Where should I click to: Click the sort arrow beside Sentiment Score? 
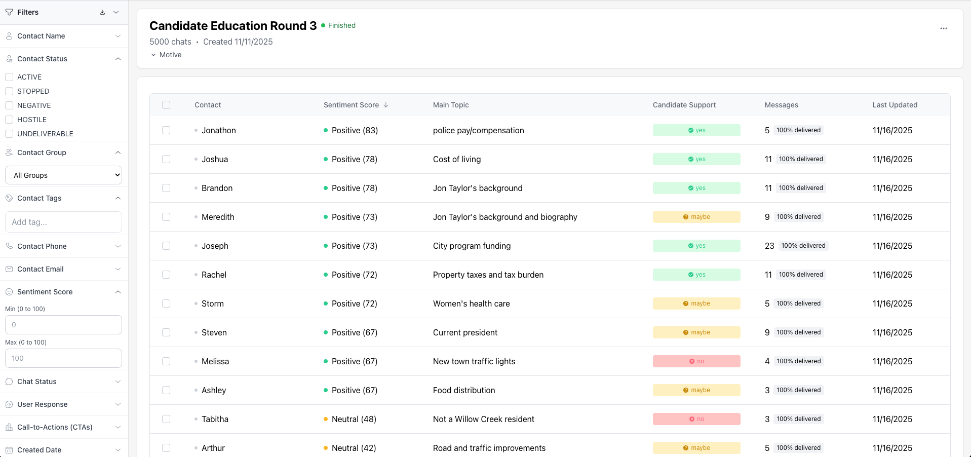pos(386,105)
